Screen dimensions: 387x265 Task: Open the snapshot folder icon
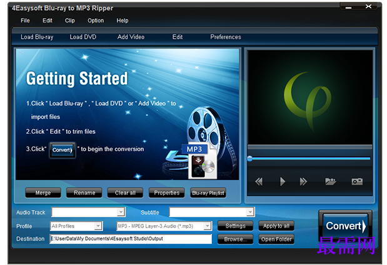coord(331,181)
